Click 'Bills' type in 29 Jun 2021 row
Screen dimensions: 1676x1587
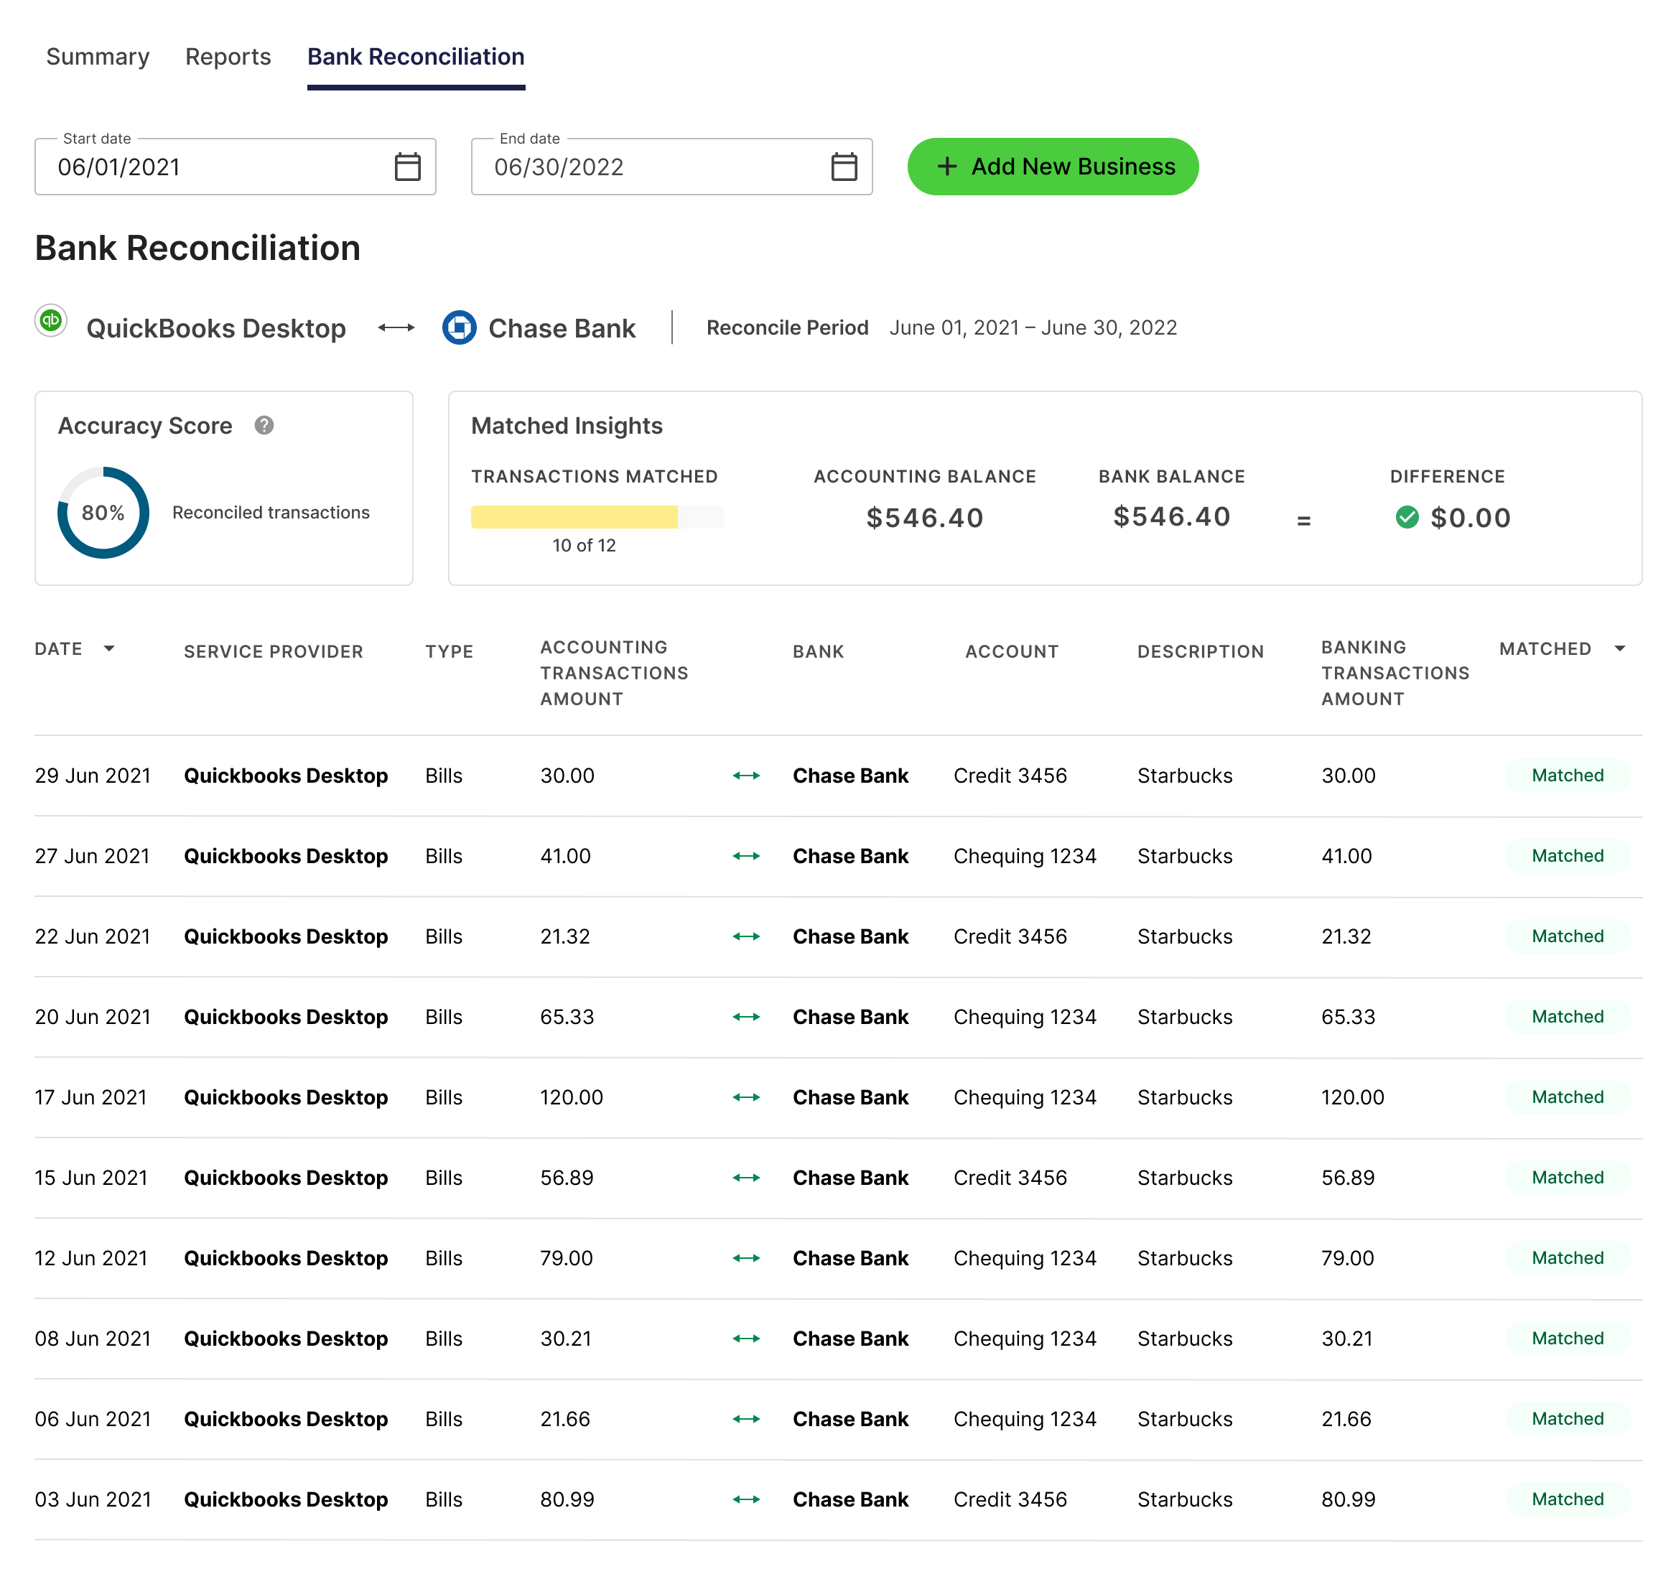pyautogui.click(x=443, y=776)
